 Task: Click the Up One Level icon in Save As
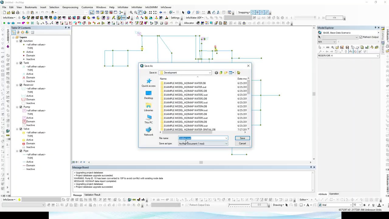click(x=221, y=73)
